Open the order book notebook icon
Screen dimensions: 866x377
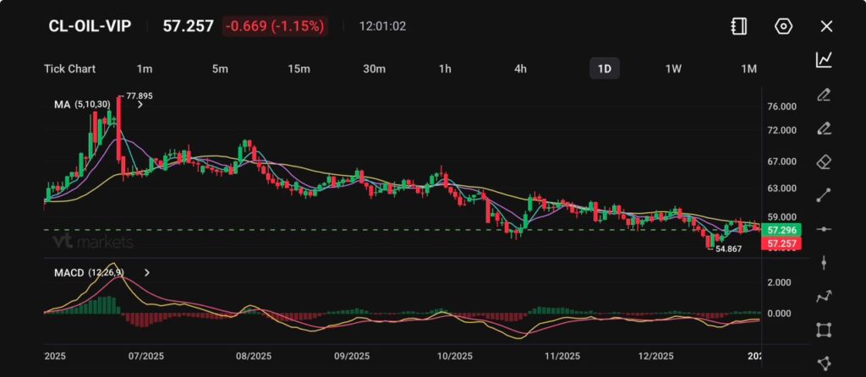(739, 26)
